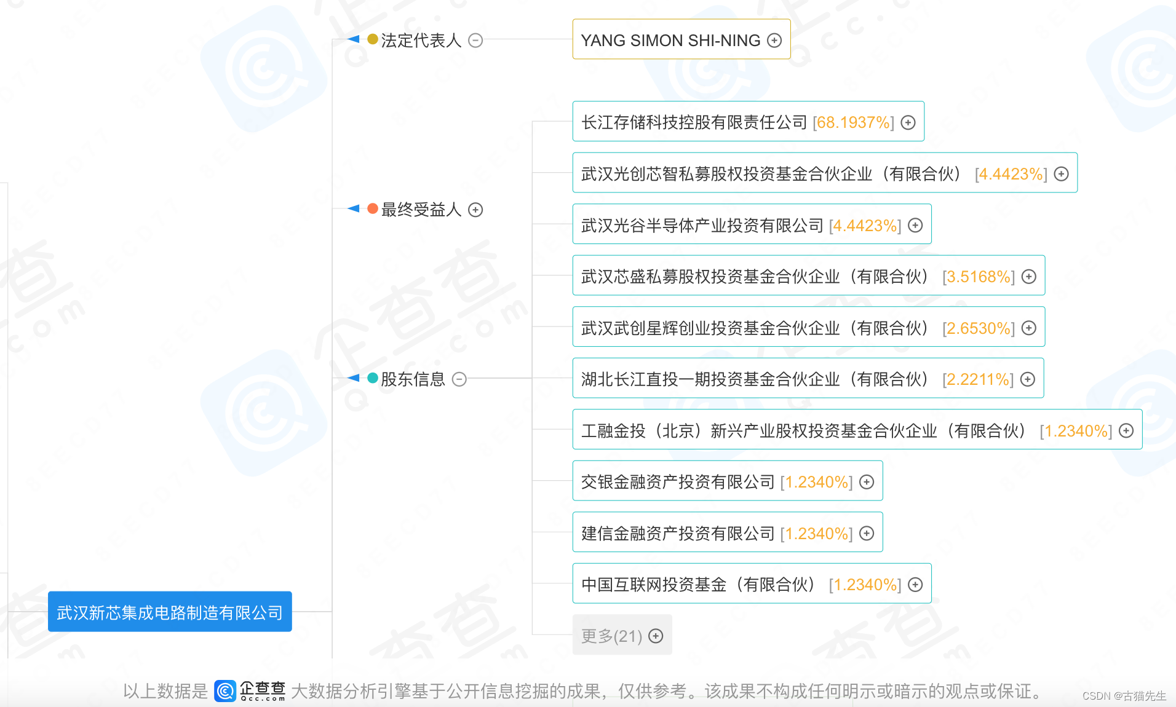The width and height of the screenshot is (1176, 707).
Task: Click the plus icon on 湖北长江直投 node
Action: click(x=1028, y=379)
